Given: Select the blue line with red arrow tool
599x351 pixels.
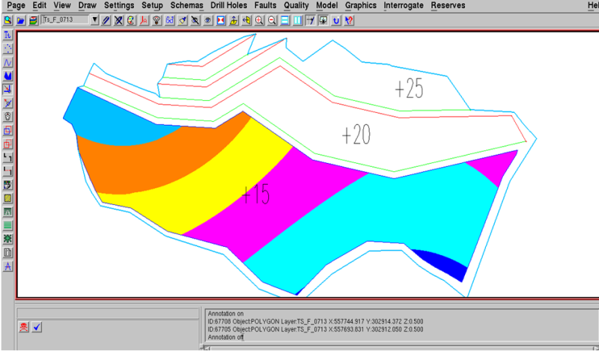Looking at the screenshot, I should [x=7, y=103].
